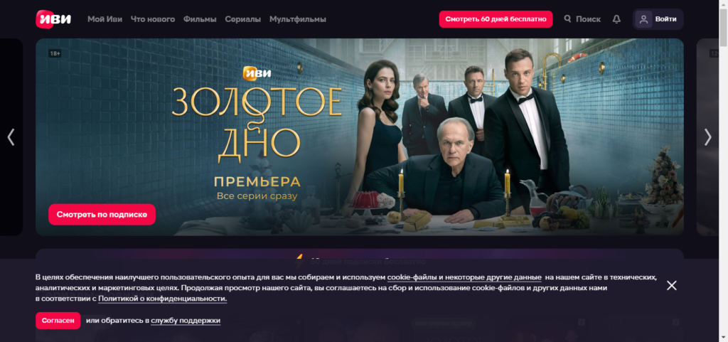
Task: Go to next banner with right arrow
Action: [x=707, y=137]
